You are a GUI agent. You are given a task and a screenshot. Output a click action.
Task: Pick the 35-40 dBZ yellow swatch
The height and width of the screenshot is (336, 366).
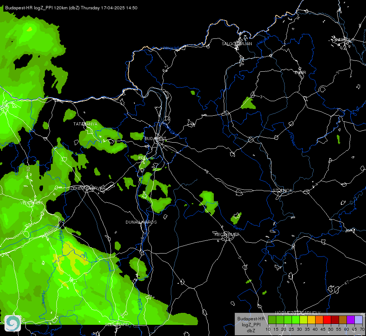(x=311, y=320)
